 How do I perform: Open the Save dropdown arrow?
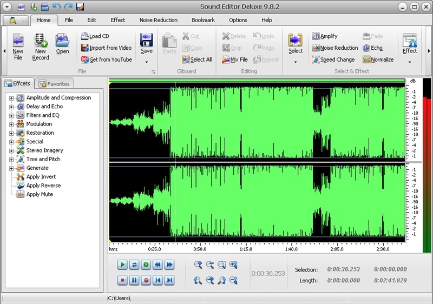coord(146,62)
